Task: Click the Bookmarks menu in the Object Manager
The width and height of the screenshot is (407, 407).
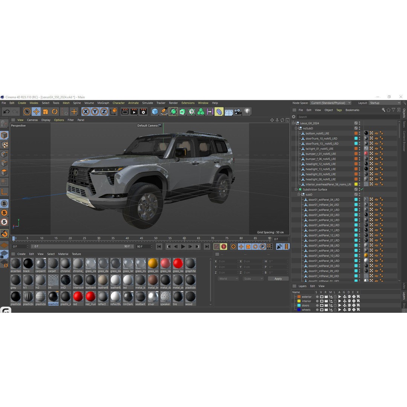Action: 352,110
